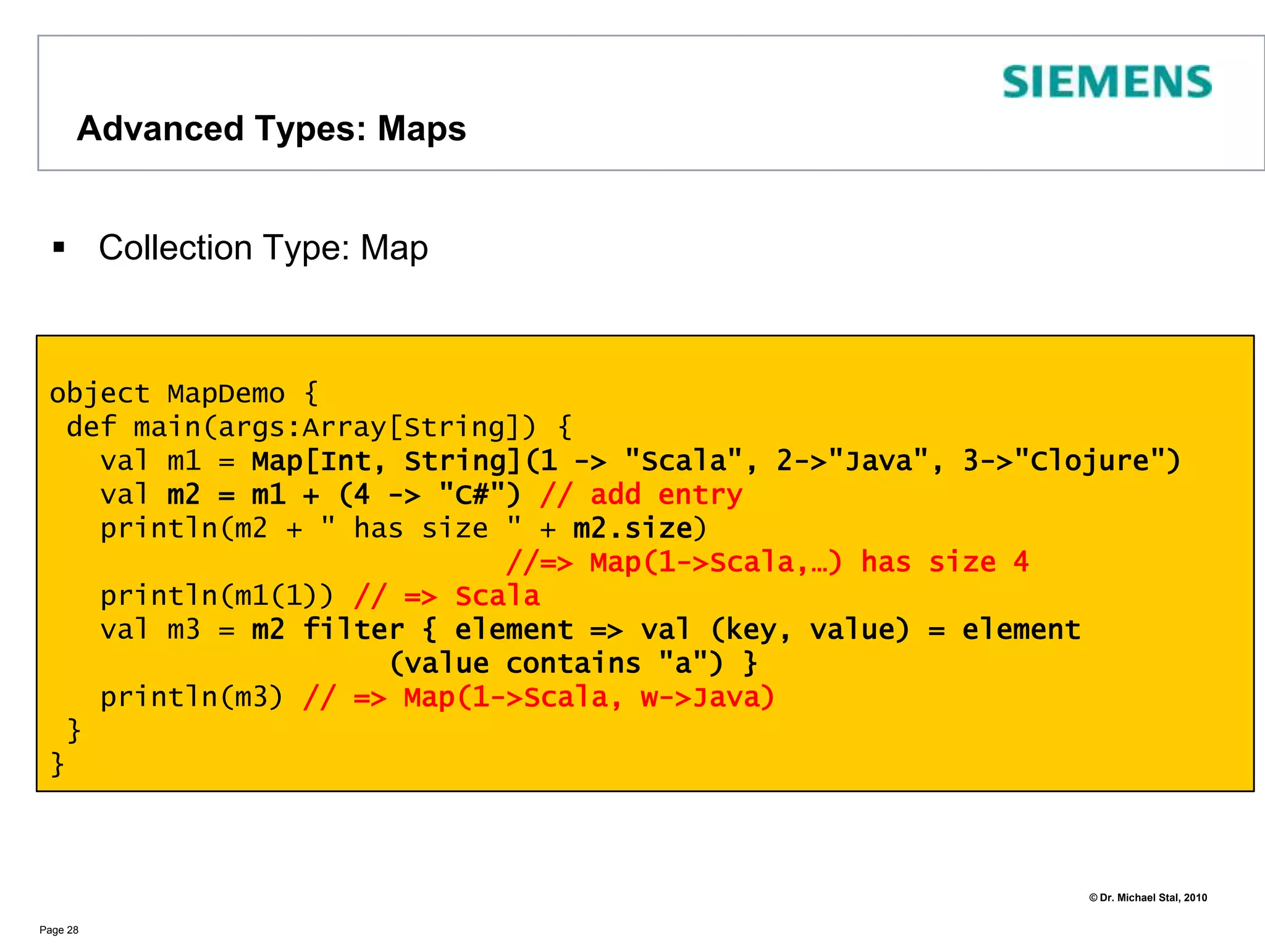Click the last closing brace of MapDemo
Viewport: 1265px width, 949px height.
coord(57,764)
